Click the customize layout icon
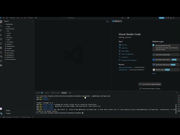The height and width of the screenshot is (135, 180). pyautogui.click(x=166, y=18)
